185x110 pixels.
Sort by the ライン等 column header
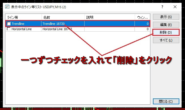click(24, 17)
